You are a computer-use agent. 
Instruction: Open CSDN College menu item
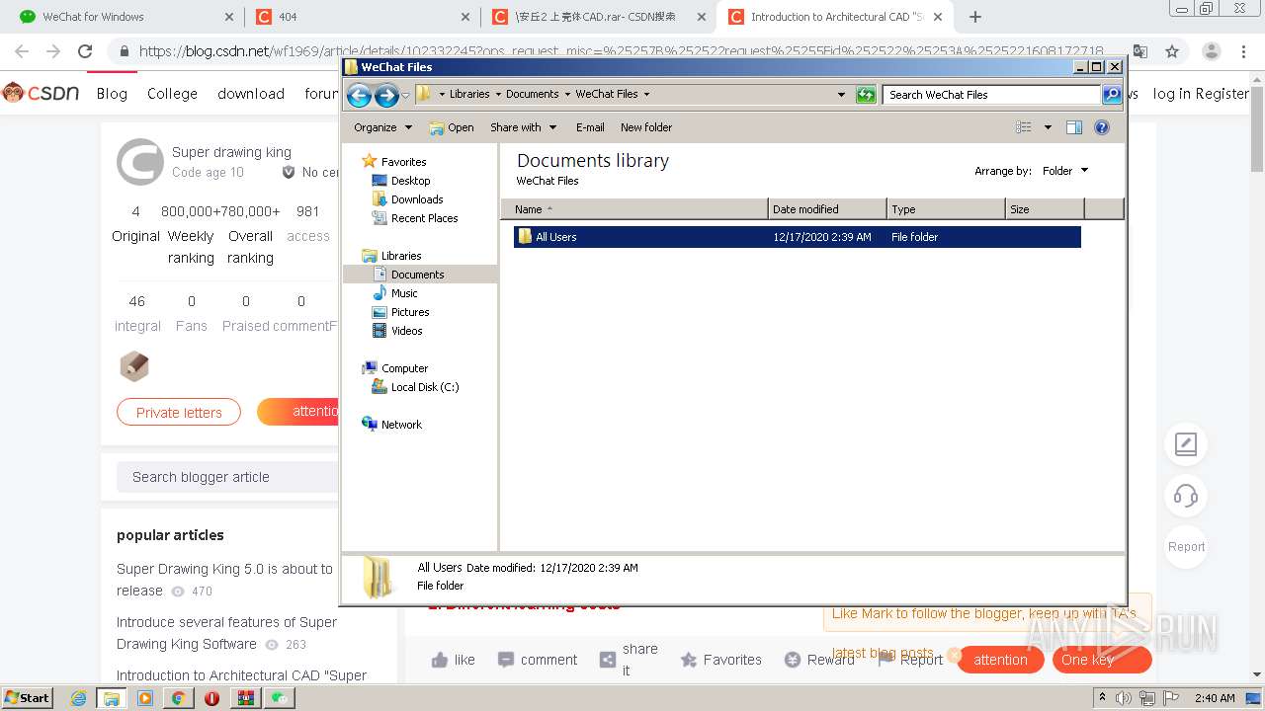click(172, 93)
